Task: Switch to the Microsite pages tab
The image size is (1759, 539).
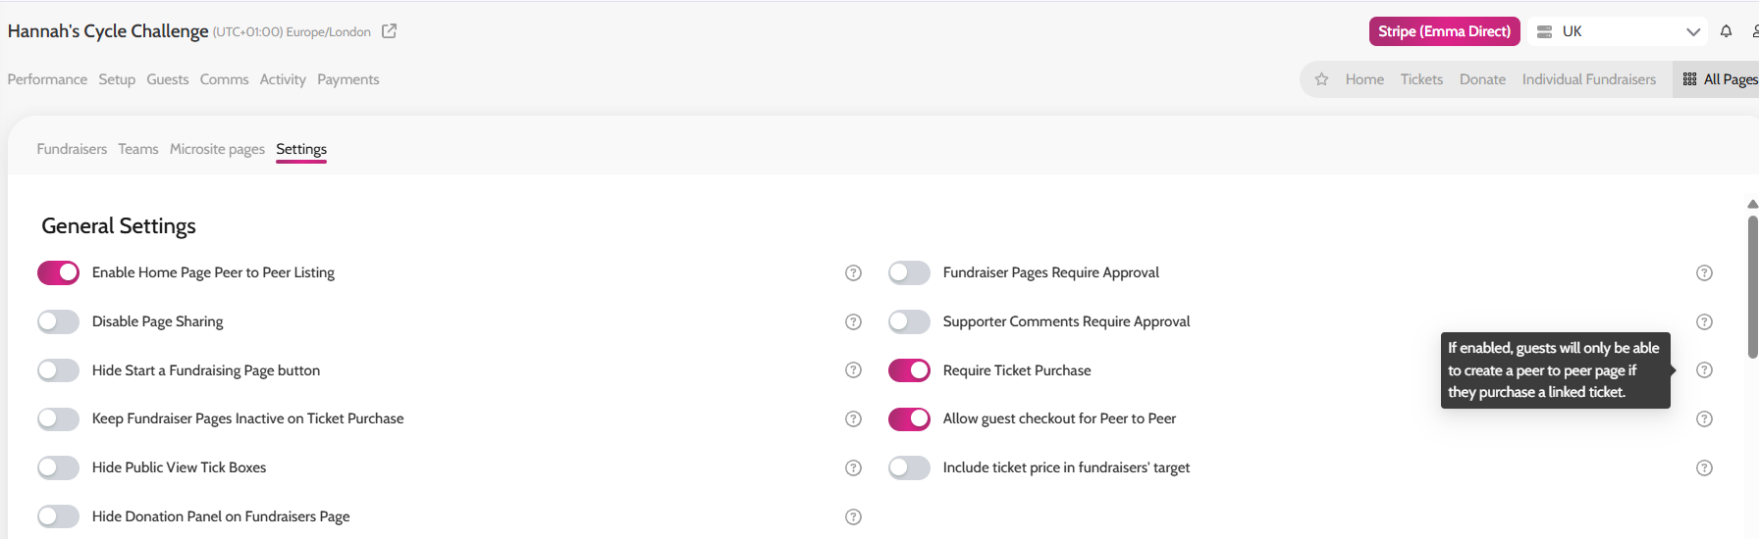Action: pos(217,149)
